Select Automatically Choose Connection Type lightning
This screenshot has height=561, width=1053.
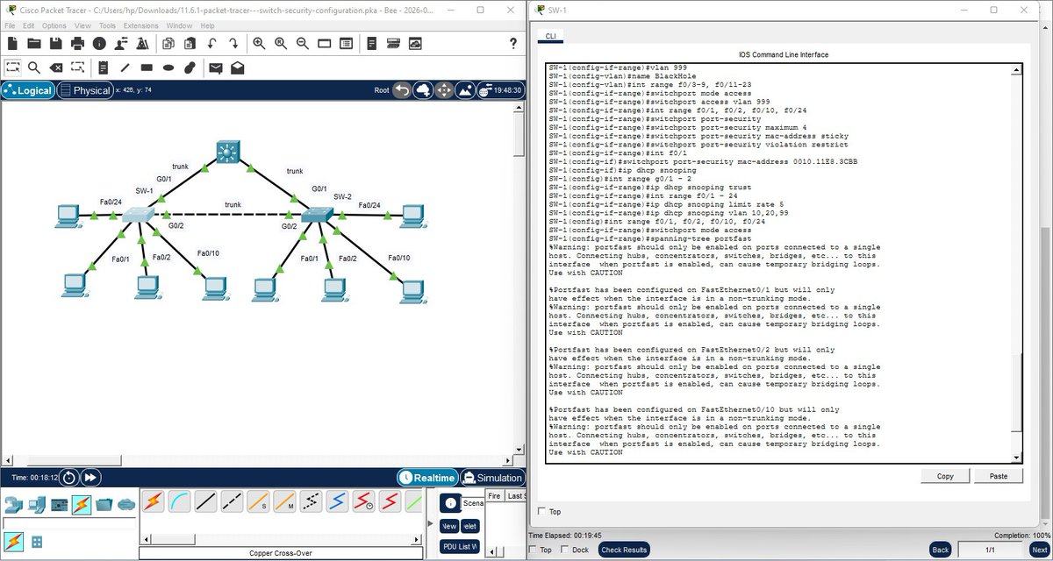(x=153, y=501)
